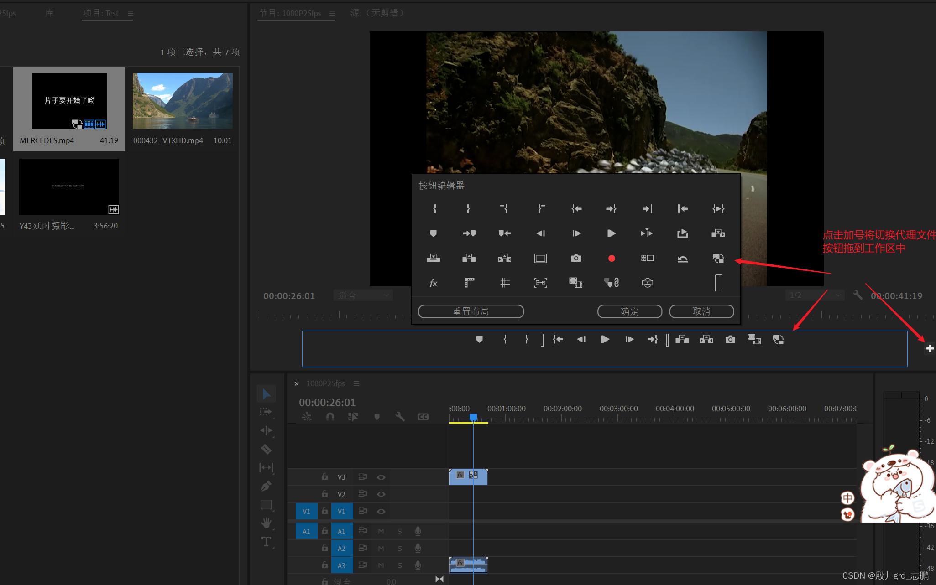Viewport: 936px width, 585px height.
Task: Select the Hand tool in the tools panel
Action: click(266, 523)
